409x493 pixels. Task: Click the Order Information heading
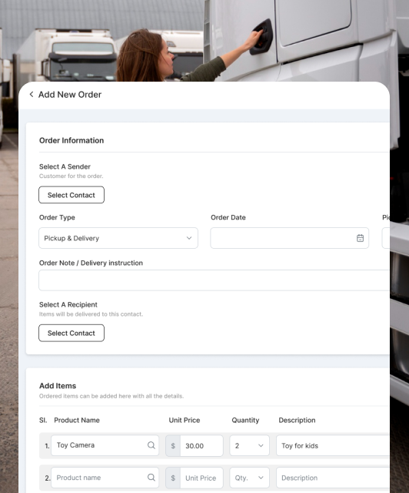tap(71, 140)
